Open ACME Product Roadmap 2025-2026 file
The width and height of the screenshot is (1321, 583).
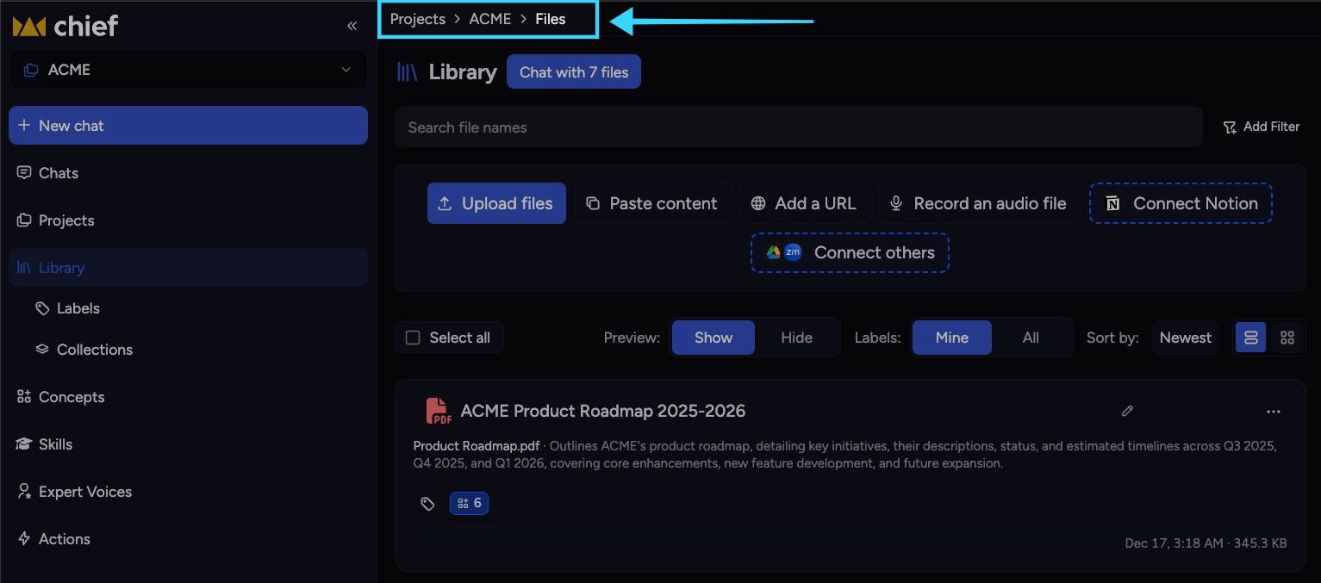click(603, 411)
